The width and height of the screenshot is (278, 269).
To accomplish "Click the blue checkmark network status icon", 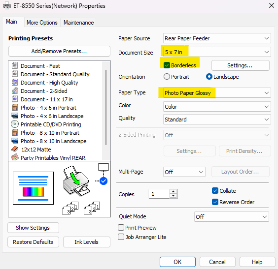I will coord(104,181).
